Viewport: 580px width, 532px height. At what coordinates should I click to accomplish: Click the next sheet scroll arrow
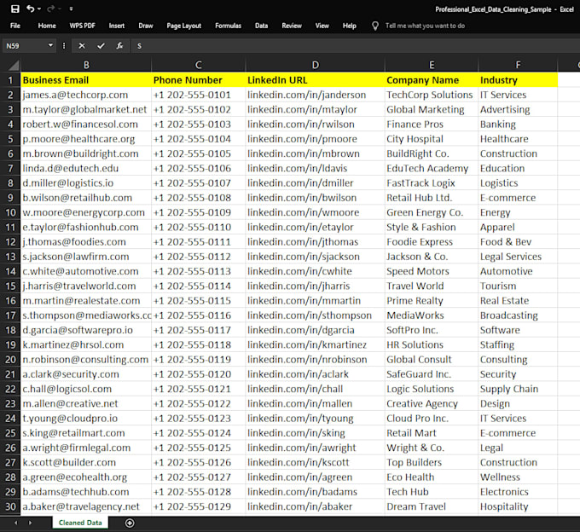[31, 523]
